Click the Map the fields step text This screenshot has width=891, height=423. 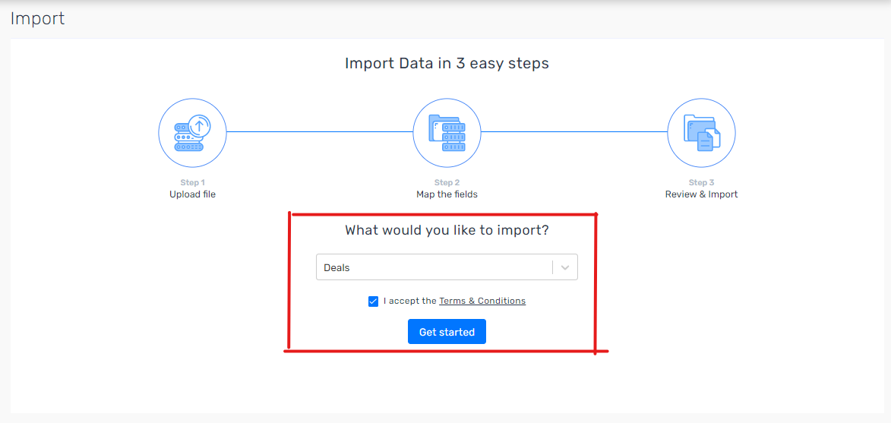tap(447, 194)
